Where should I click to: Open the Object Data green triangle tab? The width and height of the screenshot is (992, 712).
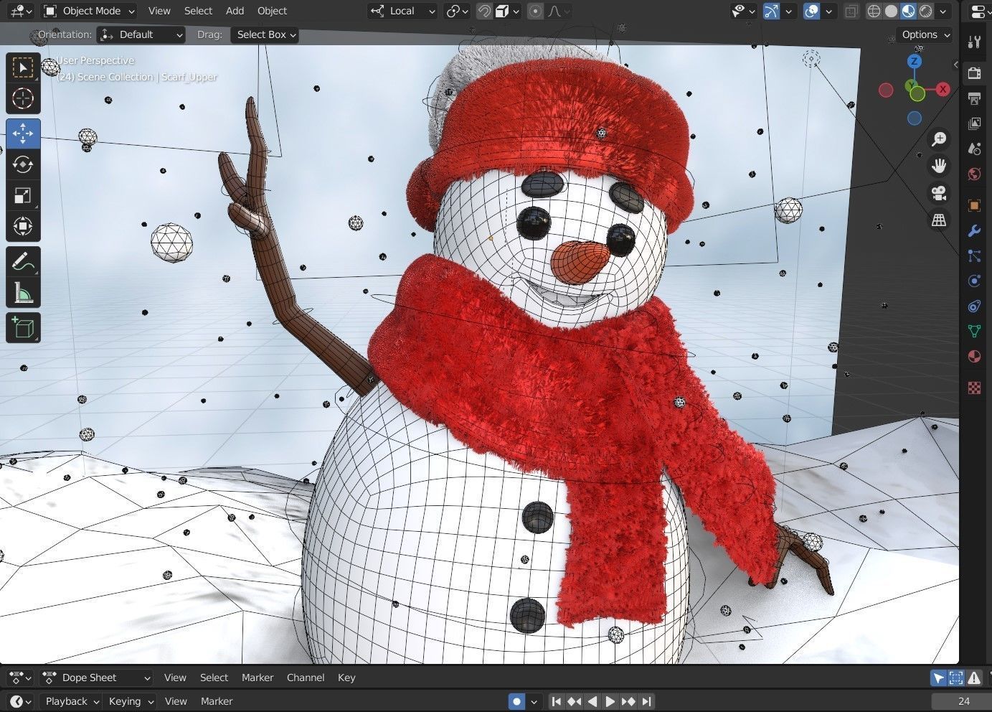pos(974,331)
